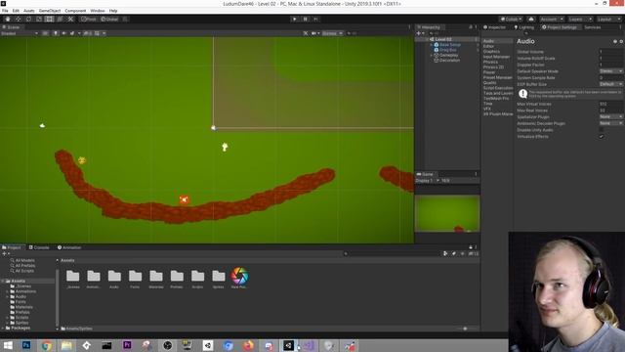
Task: Open Firefox from the taskbar
Action: [248, 345]
